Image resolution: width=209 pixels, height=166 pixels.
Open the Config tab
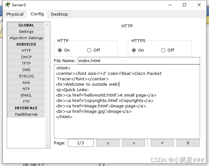click(x=37, y=14)
